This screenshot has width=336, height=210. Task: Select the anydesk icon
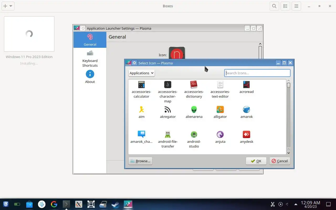[x=246, y=137]
